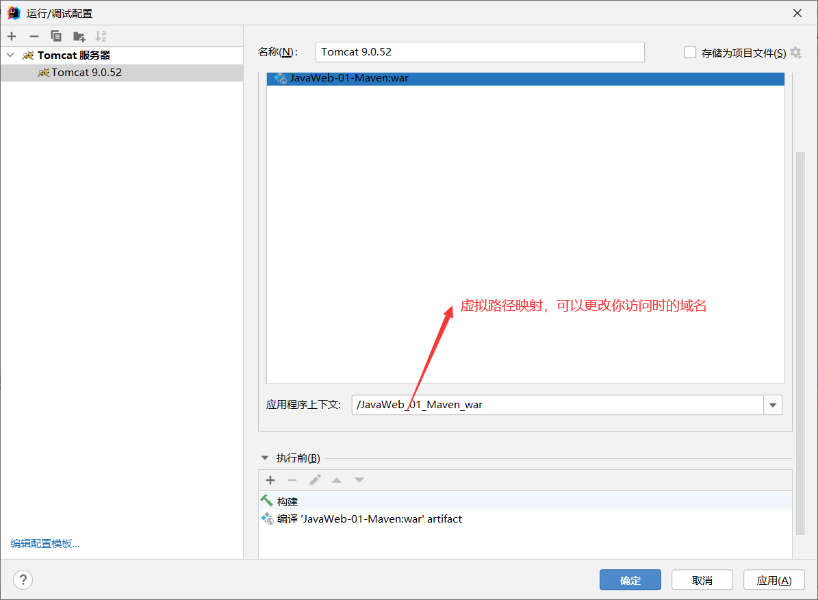Remove the selected before-launch task

coord(292,480)
